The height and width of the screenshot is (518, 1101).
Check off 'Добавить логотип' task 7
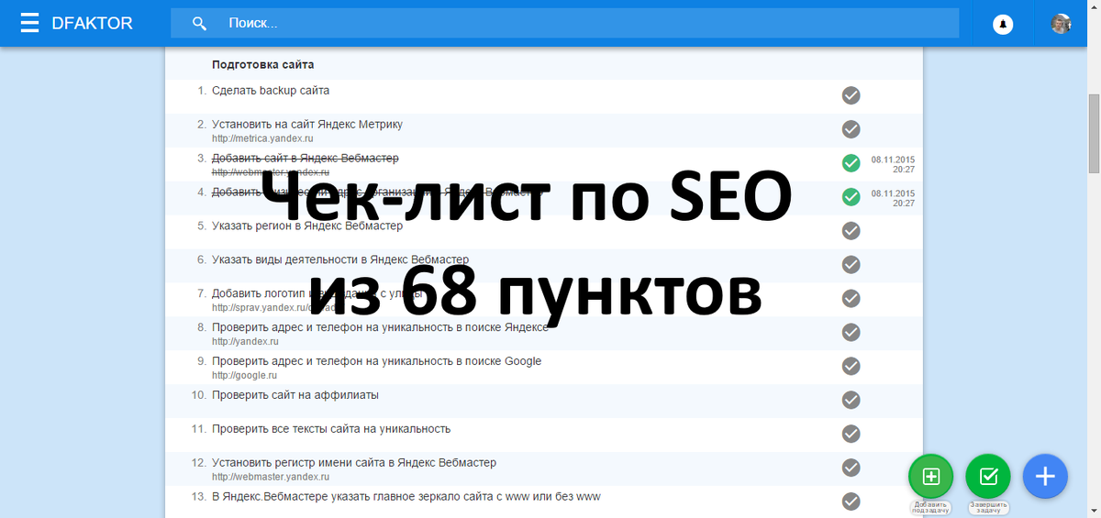tap(851, 298)
